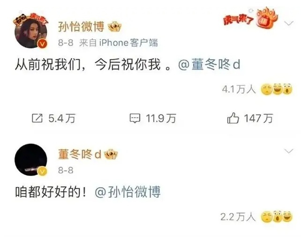This screenshot has width=301, height=246.
Task: Follow the @孙怡微博 mention link
Action: (128, 192)
